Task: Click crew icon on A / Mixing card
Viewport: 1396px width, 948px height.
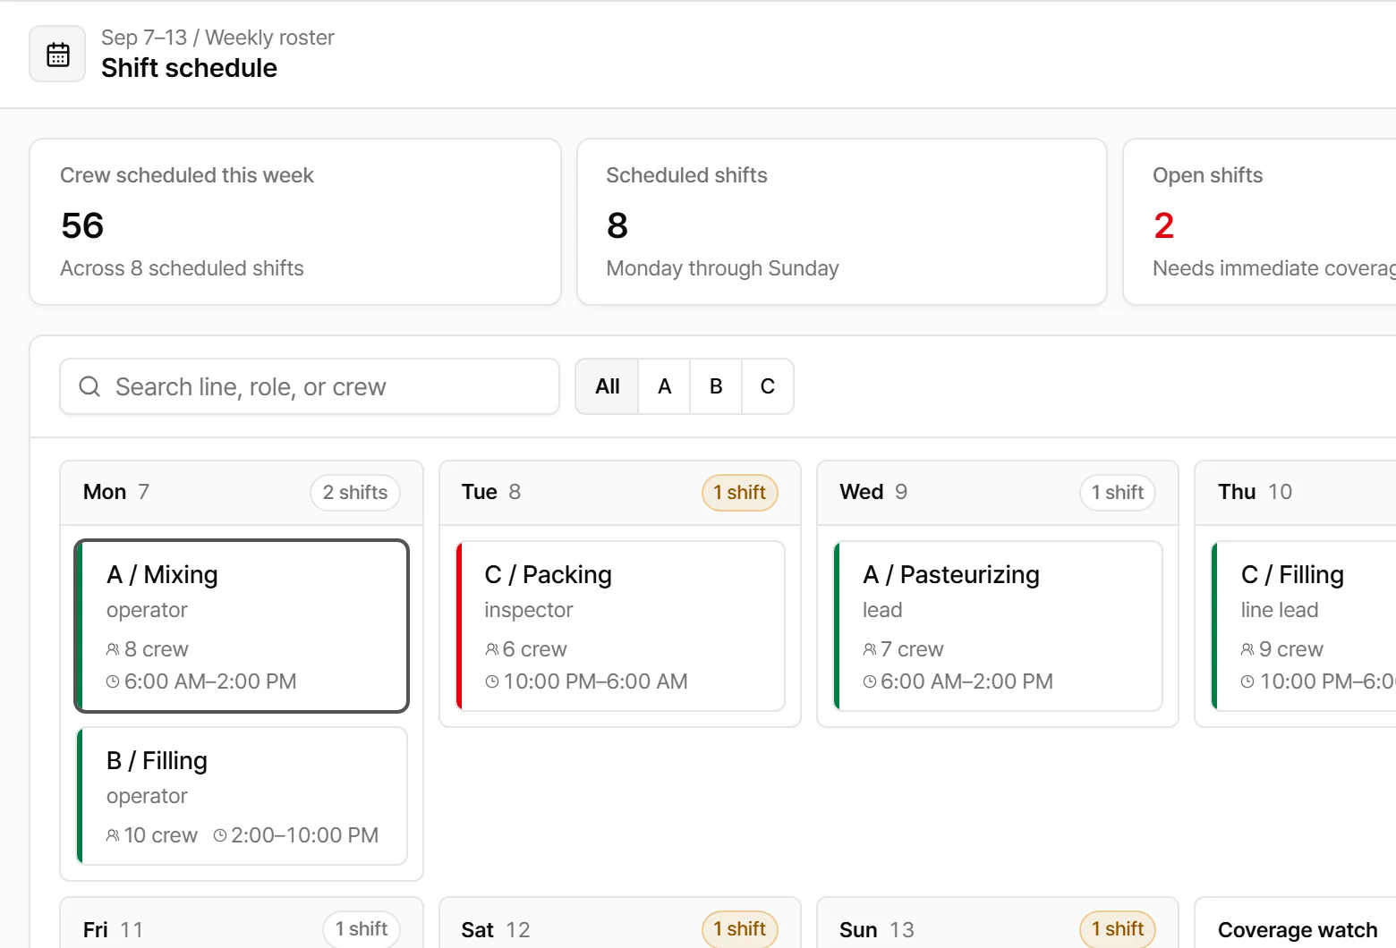Action: point(113,649)
